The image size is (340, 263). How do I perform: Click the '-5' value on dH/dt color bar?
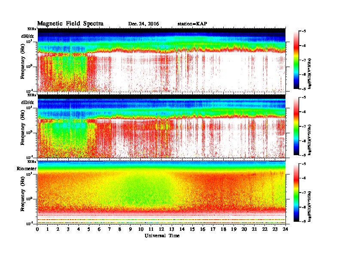point(304,31)
